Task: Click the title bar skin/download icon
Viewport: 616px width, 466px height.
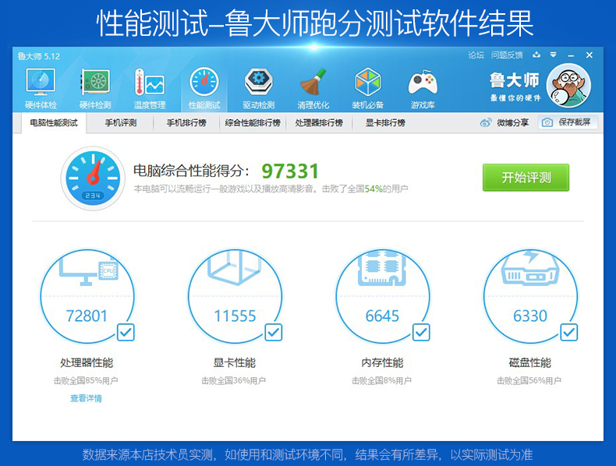Action: (x=536, y=55)
